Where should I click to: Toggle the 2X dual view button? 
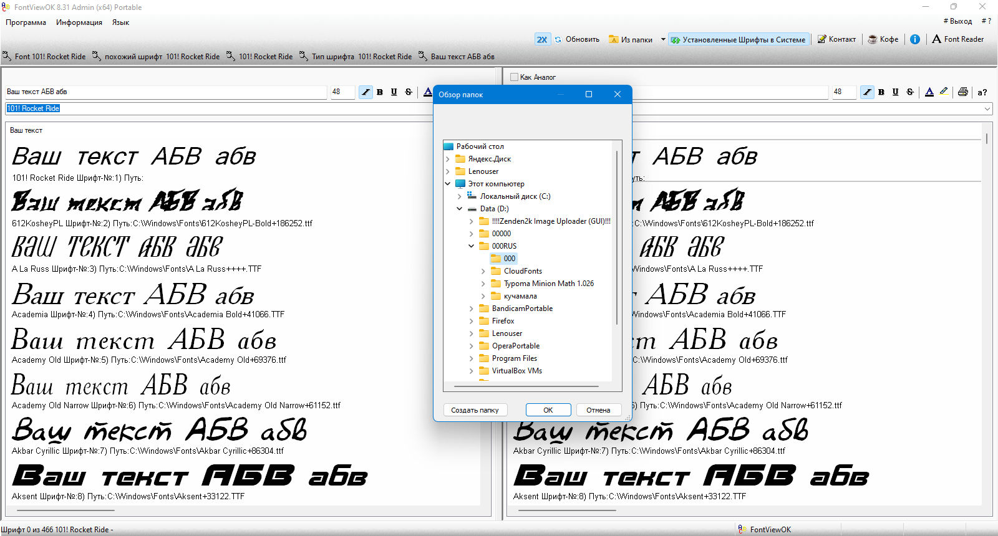pyautogui.click(x=542, y=39)
